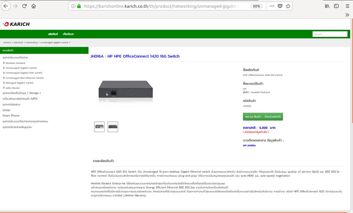
Task: Expand Managed Gigabit Switch category arrow
Action: click(4, 83)
